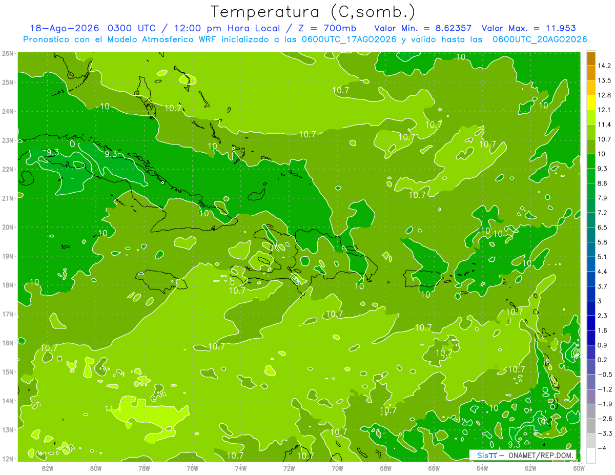615x475 pixels.
Task: Click the 13.5 colorbar label
Action: 603,80
